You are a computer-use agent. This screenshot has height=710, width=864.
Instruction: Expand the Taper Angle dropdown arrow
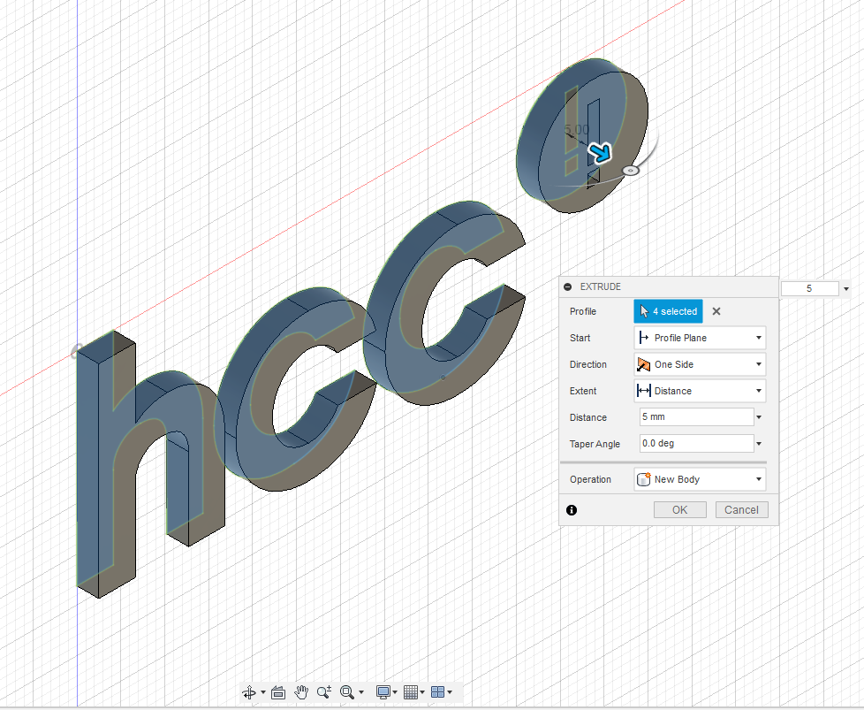tap(759, 444)
